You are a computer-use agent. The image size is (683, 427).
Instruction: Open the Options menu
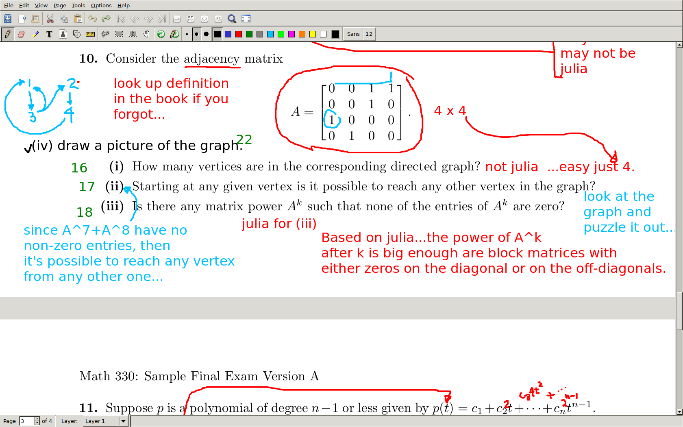click(101, 5)
